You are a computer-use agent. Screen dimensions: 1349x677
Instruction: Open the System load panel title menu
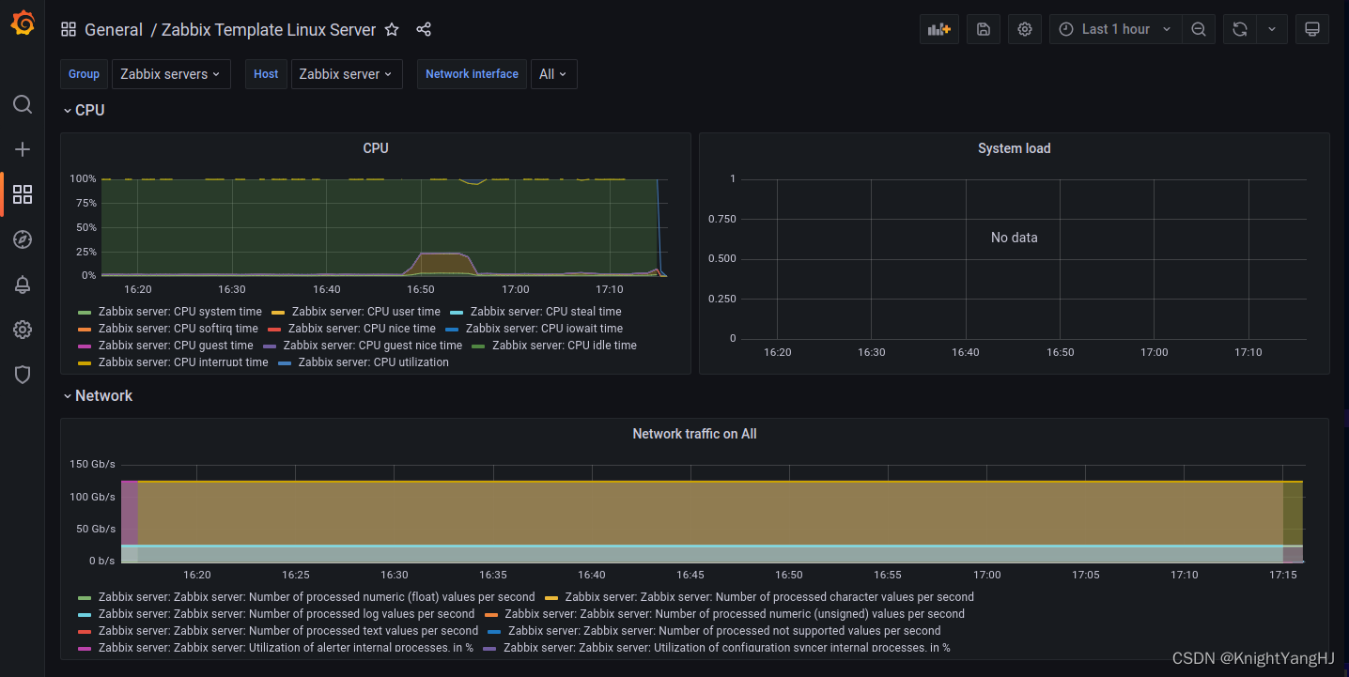1014,148
